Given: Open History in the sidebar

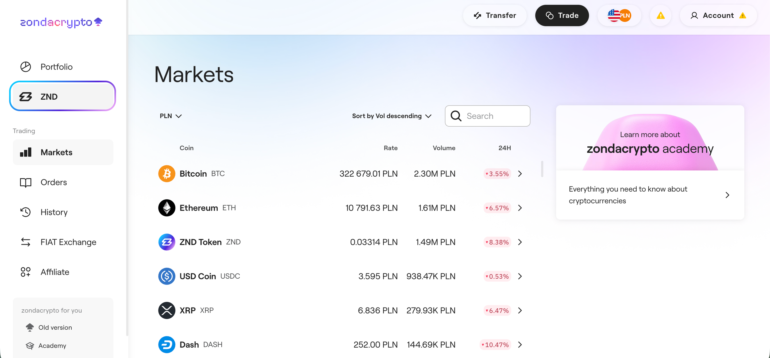Looking at the screenshot, I should [x=54, y=212].
